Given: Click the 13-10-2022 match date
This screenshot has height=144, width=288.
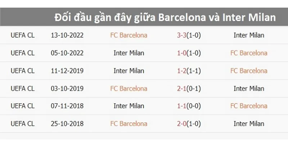Looking at the screenshot, I should pyautogui.click(x=67, y=35).
